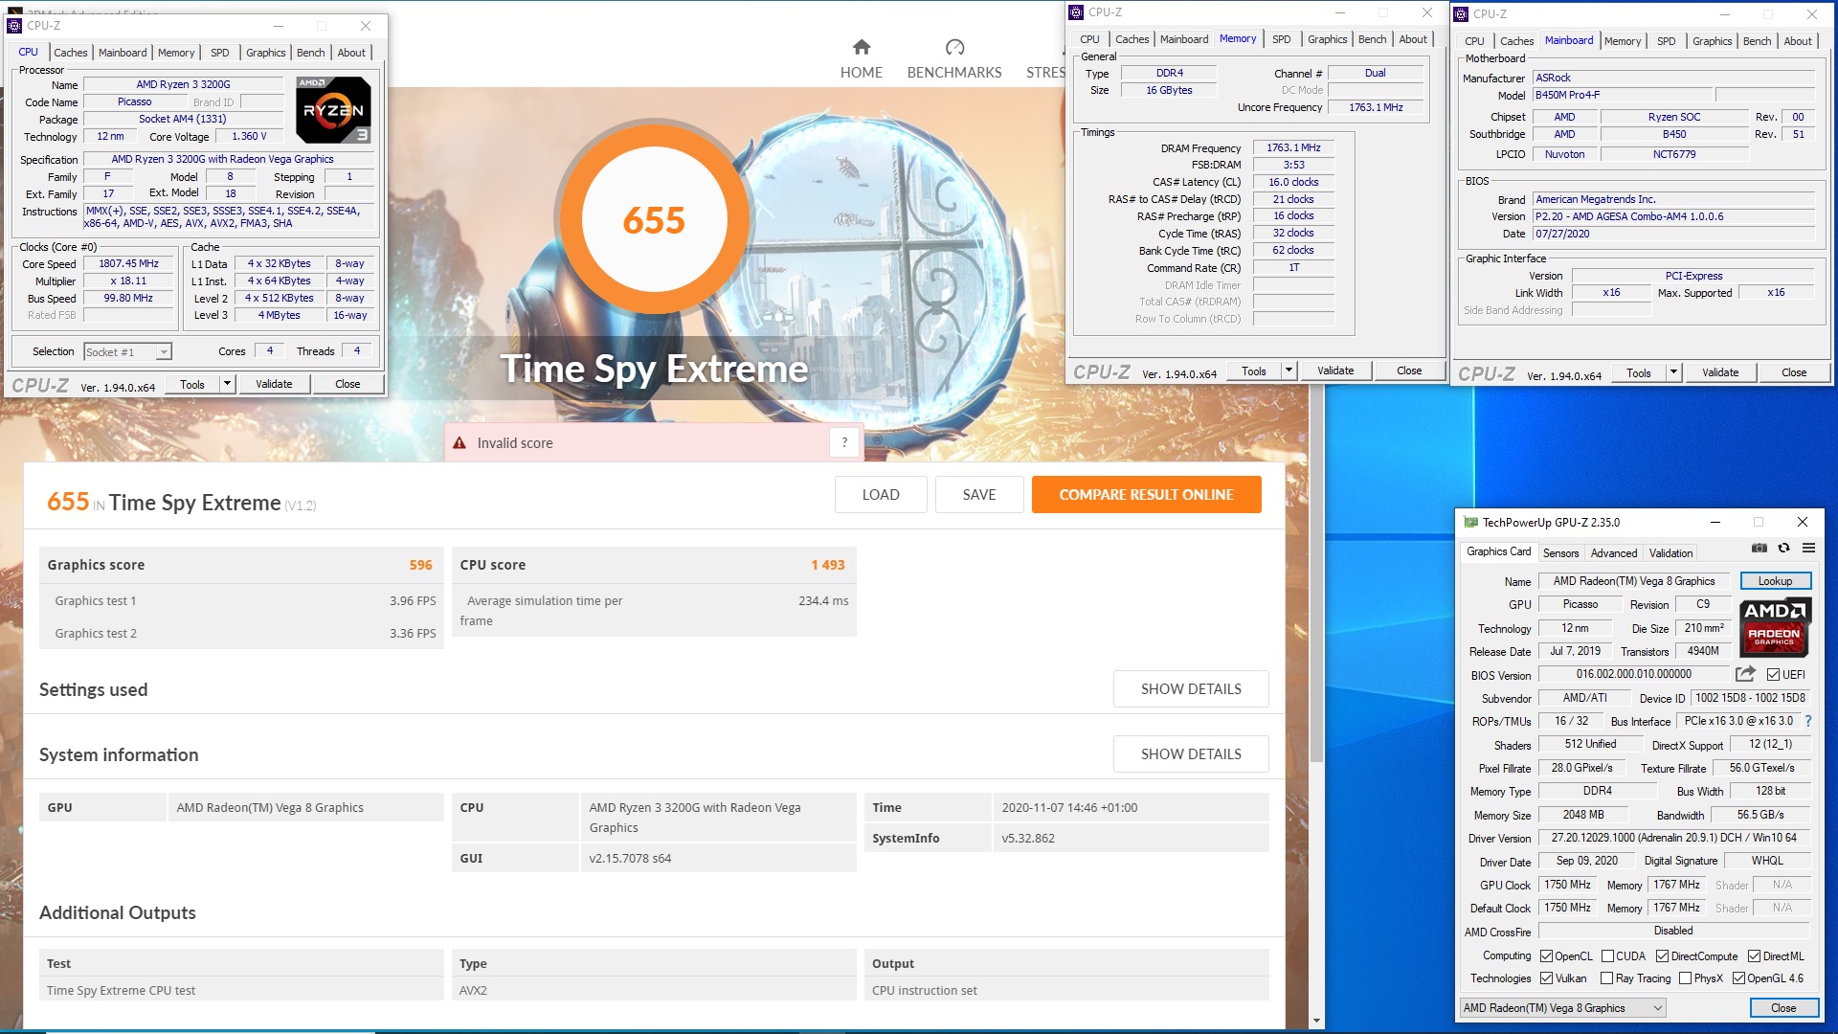Viewport: 1838px width, 1034px height.
Task: Click the Invalid score warning triangle icon
Action: point(459,443)
